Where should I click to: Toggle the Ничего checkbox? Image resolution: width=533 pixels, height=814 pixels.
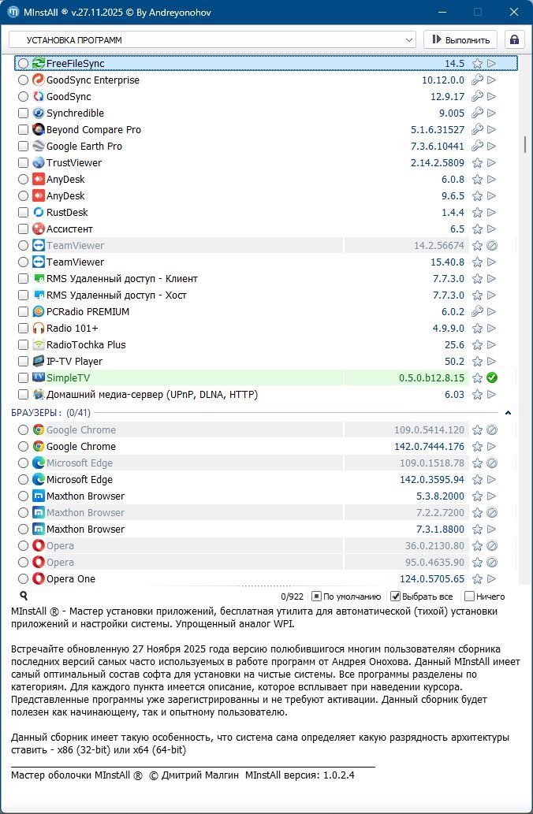(x=470, y=597)
